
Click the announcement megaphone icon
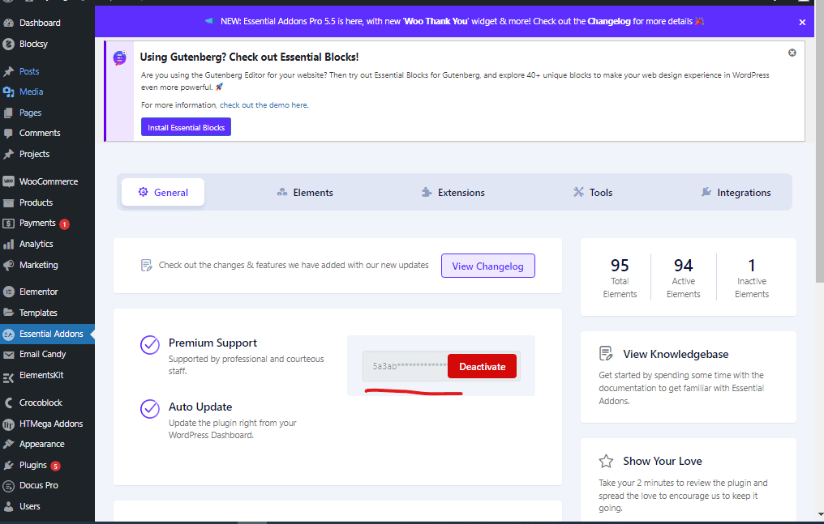[x=210, y=22]
